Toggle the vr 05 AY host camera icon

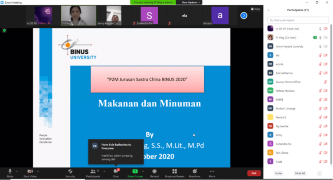326,29
